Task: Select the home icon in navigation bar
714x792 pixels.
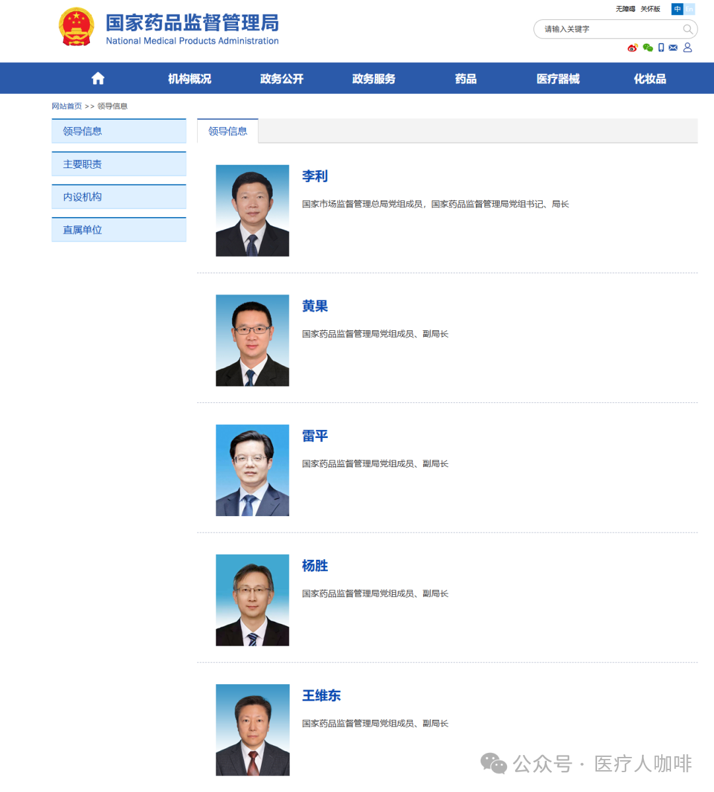Action: 97,78
